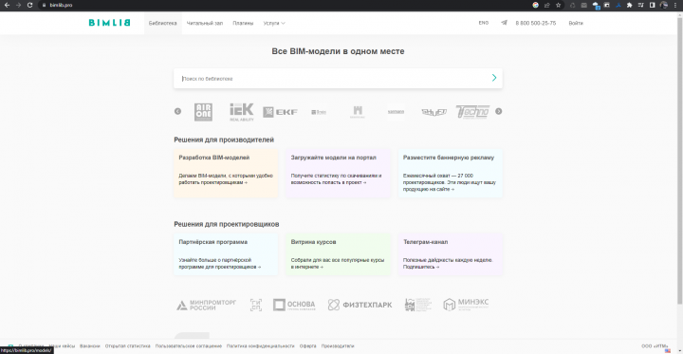
Task: Select the EKF manufacturer logo
Action: [280, 112]
